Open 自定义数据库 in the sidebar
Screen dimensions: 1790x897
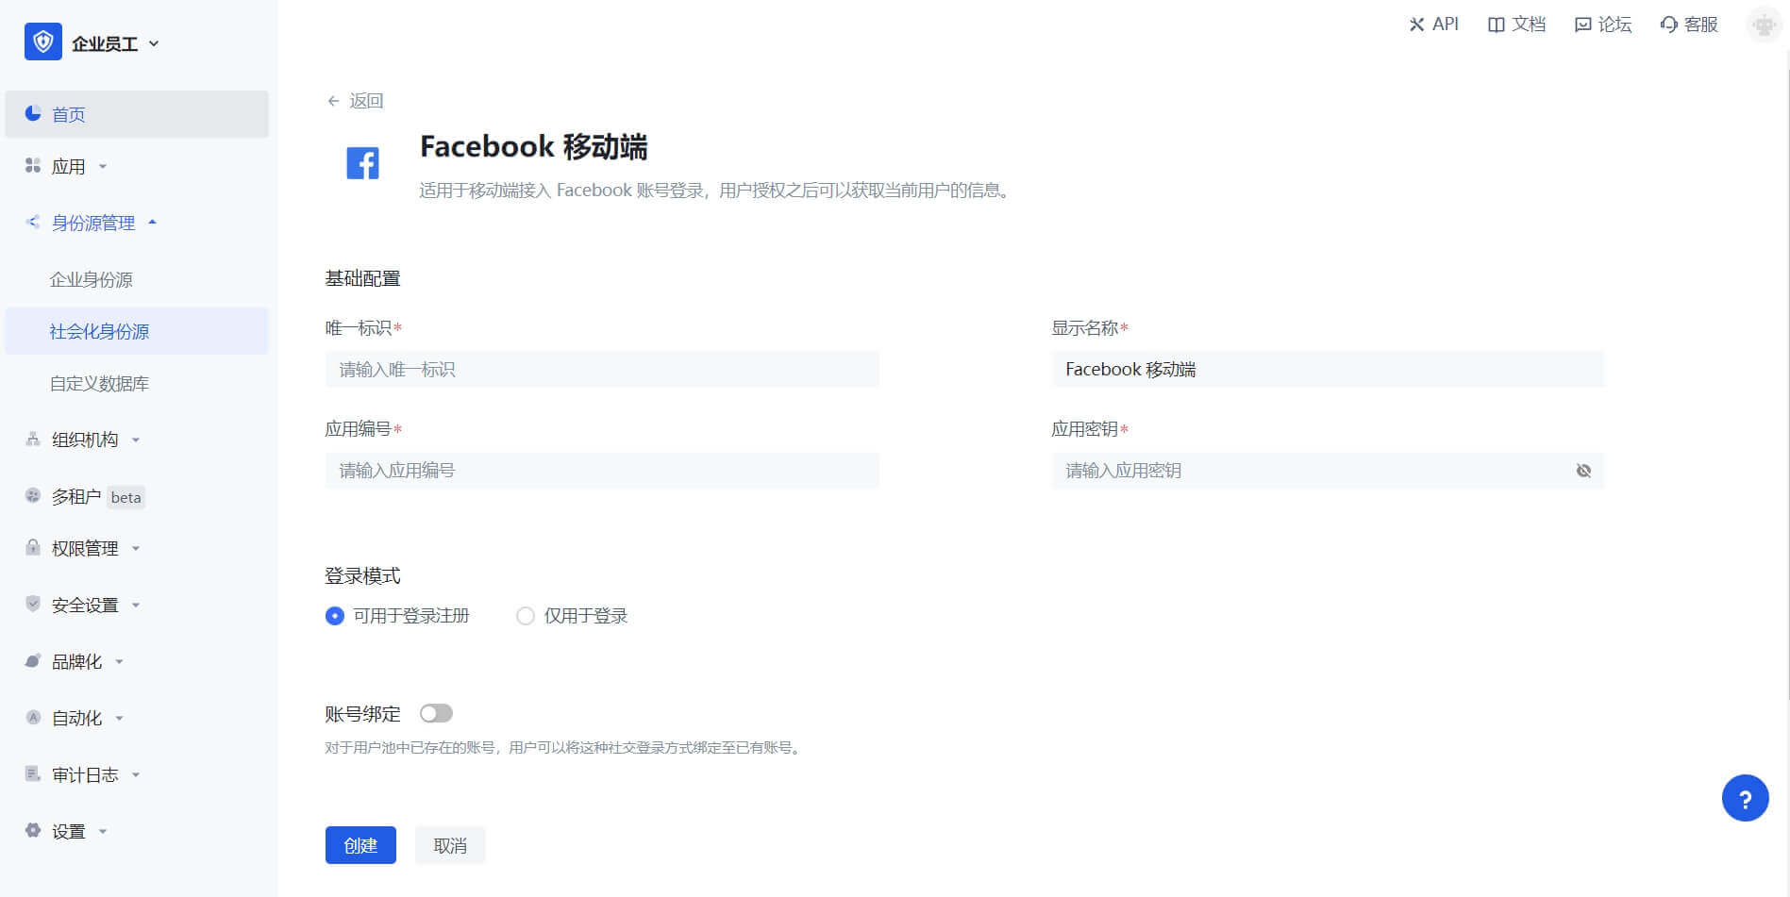99,384
